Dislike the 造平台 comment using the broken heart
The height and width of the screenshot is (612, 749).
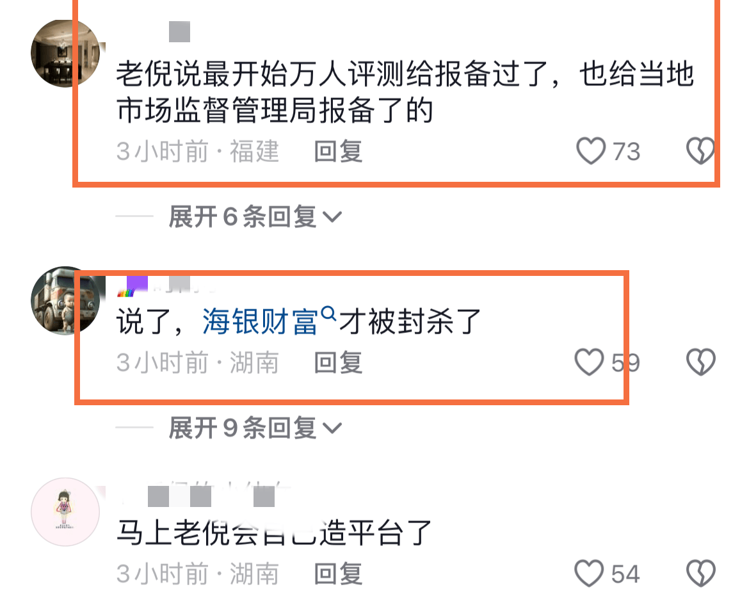coord(700,574)
